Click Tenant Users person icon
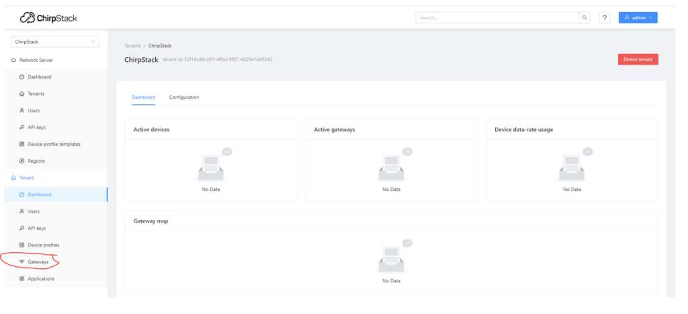Viewport: 688px width, 314px height. [x=22, y=211]
